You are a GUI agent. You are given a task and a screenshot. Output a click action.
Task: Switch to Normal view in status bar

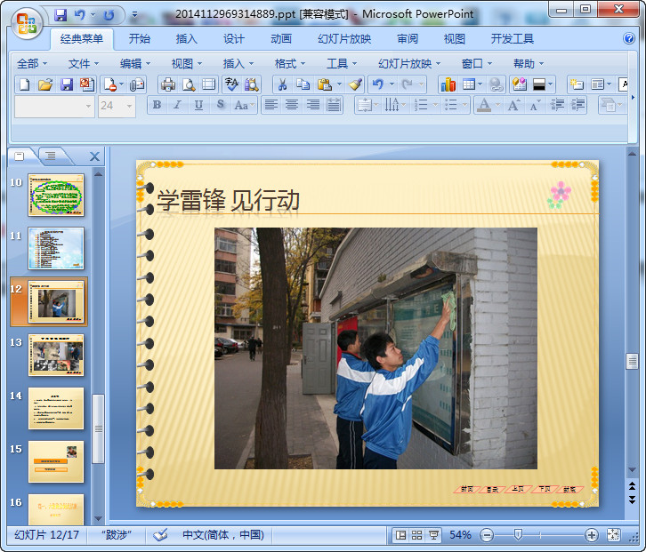400,535
